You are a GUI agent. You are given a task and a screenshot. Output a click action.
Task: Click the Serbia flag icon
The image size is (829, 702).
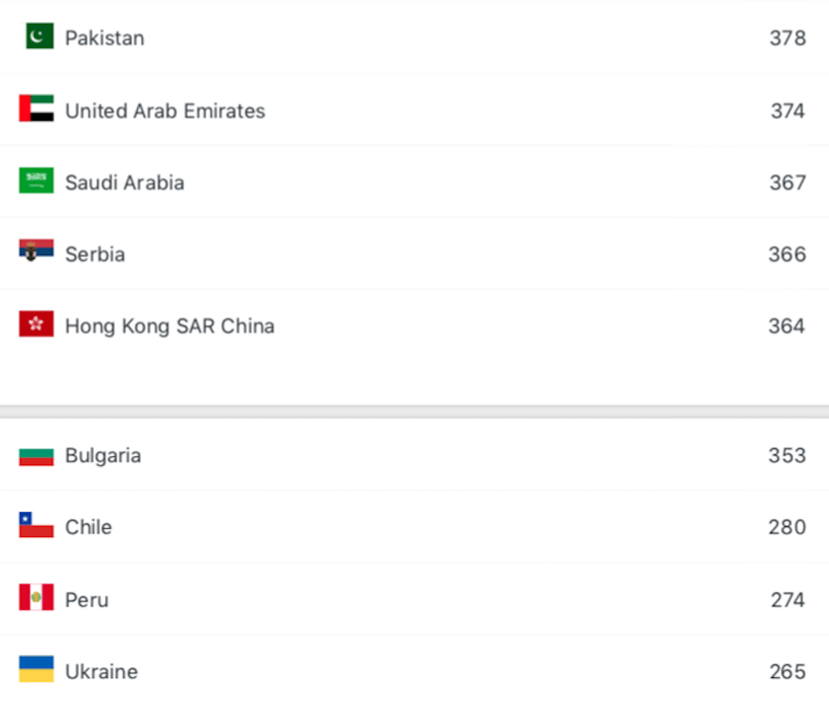(35, 252)
